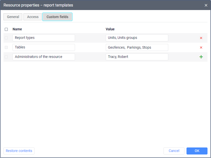Viewport: 211px width, 158px height.
Task: Select the Custom fields tab
Action: [57, 17]
